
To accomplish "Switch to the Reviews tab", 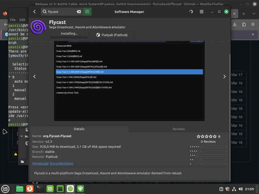I will [179, 129].
